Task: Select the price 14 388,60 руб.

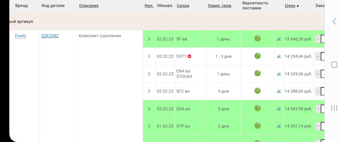Action: click(298, 91)
